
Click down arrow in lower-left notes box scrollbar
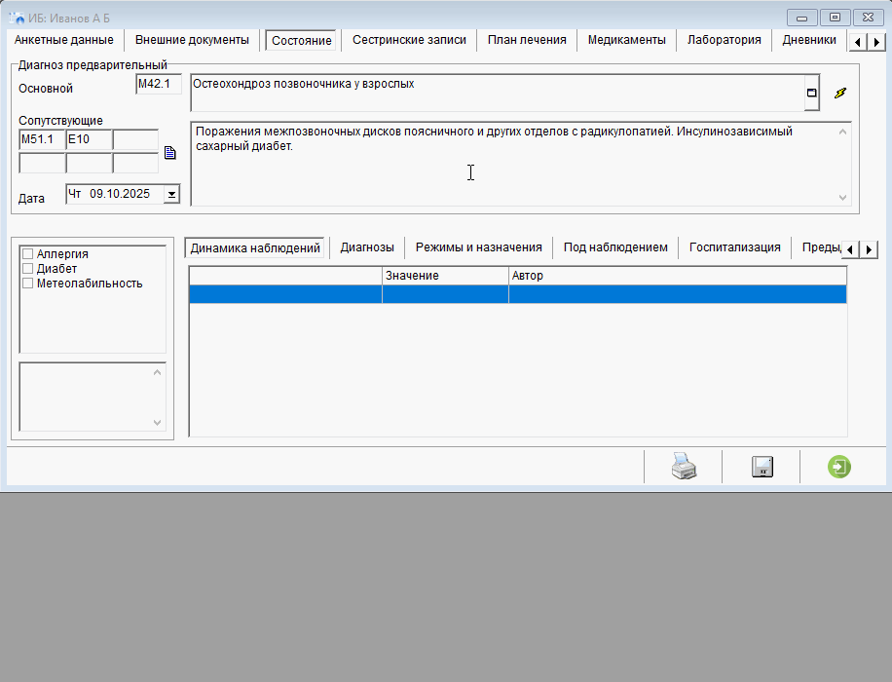(x=158, y=423)
